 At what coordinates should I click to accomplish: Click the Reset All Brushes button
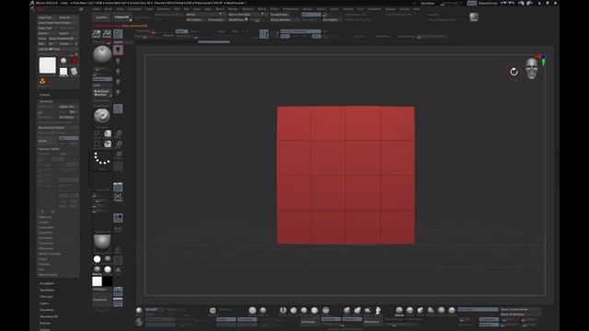point(520,314)
